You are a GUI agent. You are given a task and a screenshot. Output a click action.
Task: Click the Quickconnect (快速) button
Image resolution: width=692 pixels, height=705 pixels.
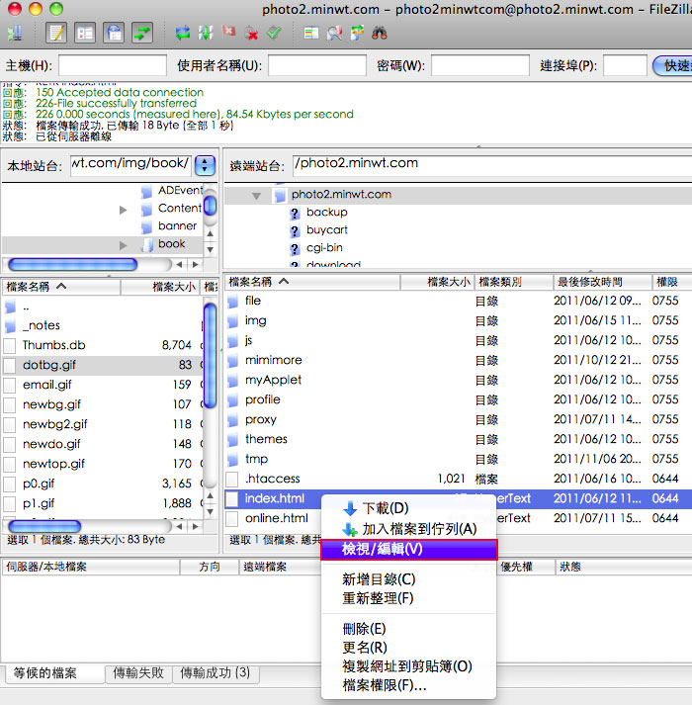[x=672, y=65]
